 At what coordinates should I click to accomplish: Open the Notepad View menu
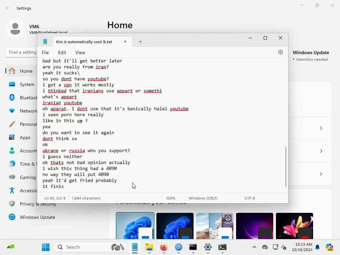(80, 52)
